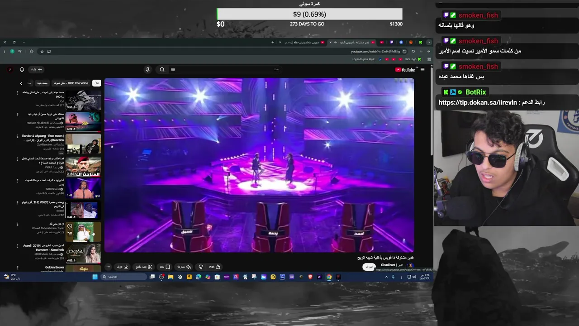This screenshot has width=579, height=326.
Task: Subscribe to the Ghadirart channel
Action: (x=369, y=267)
